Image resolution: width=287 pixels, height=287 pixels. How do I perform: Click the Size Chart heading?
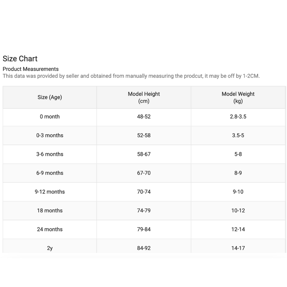(20, 59)
